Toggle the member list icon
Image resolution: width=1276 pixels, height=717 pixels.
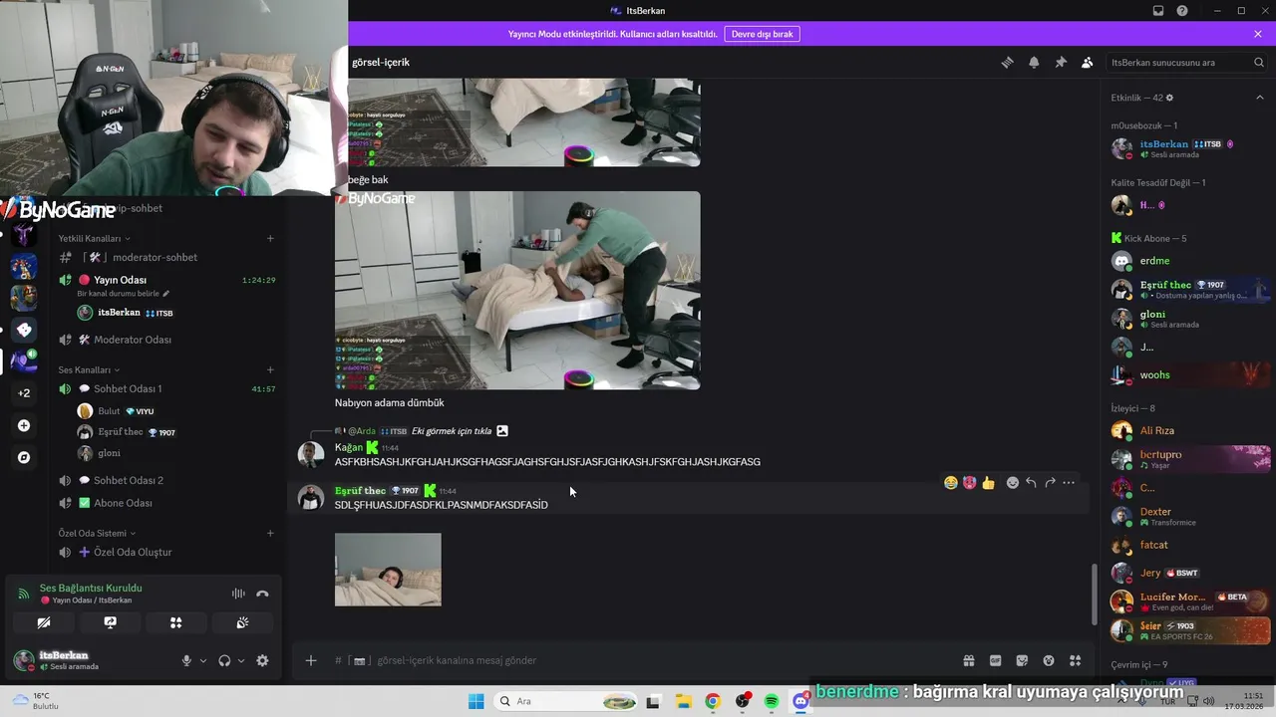click(x=1088, y=62)
